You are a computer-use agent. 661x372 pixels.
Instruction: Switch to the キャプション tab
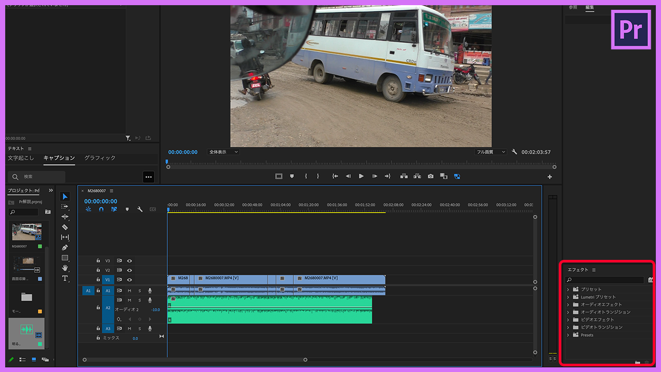[x=59, y=158]
